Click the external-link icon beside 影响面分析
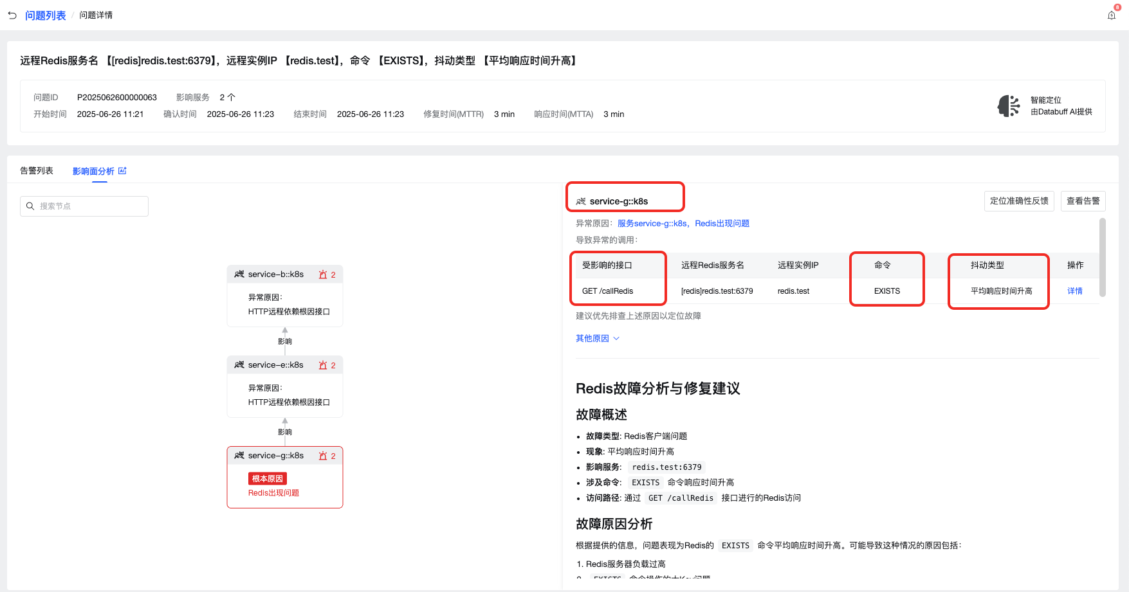 pyautogui.click(x=122, y=171)
